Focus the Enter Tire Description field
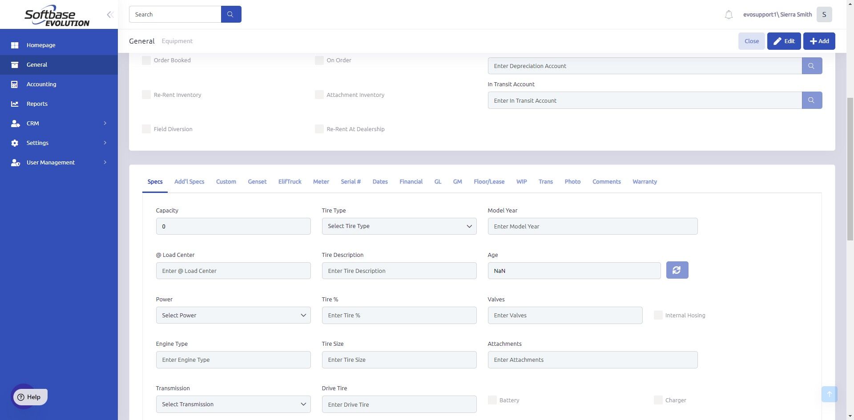This screenshot has height=420, width=854. pos(399,271)
